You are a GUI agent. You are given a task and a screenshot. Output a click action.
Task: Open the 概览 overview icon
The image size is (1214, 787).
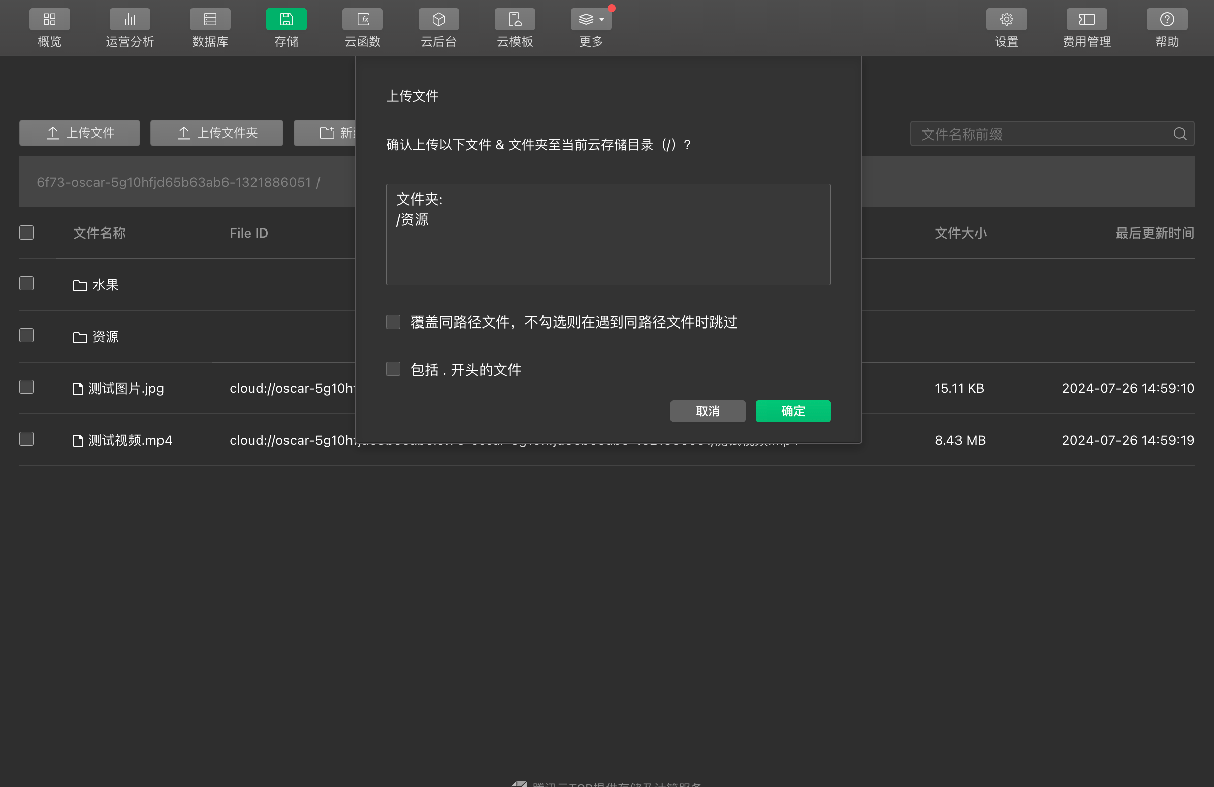[x=49, y=19]
